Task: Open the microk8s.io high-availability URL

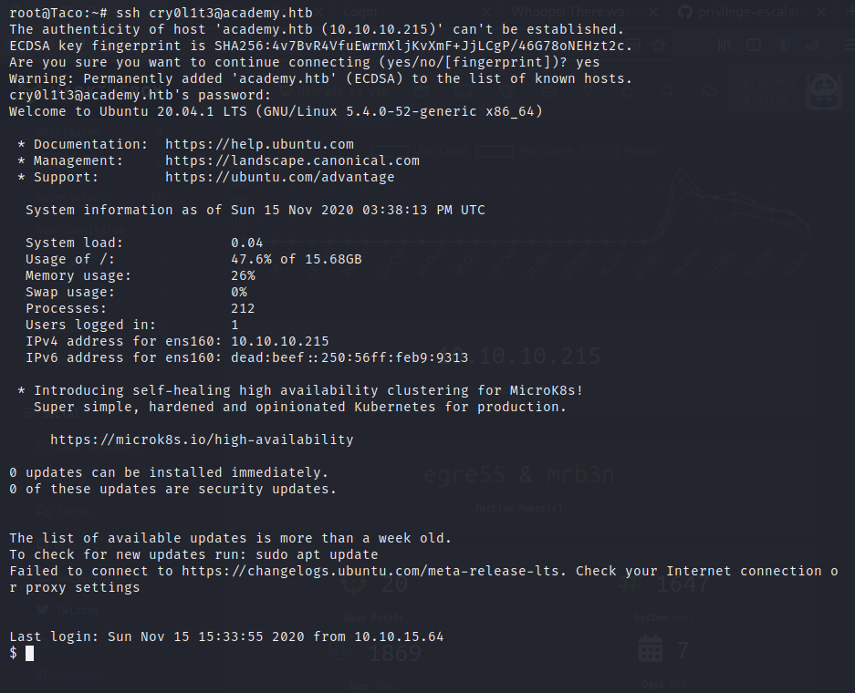Action: click(201, 440)
